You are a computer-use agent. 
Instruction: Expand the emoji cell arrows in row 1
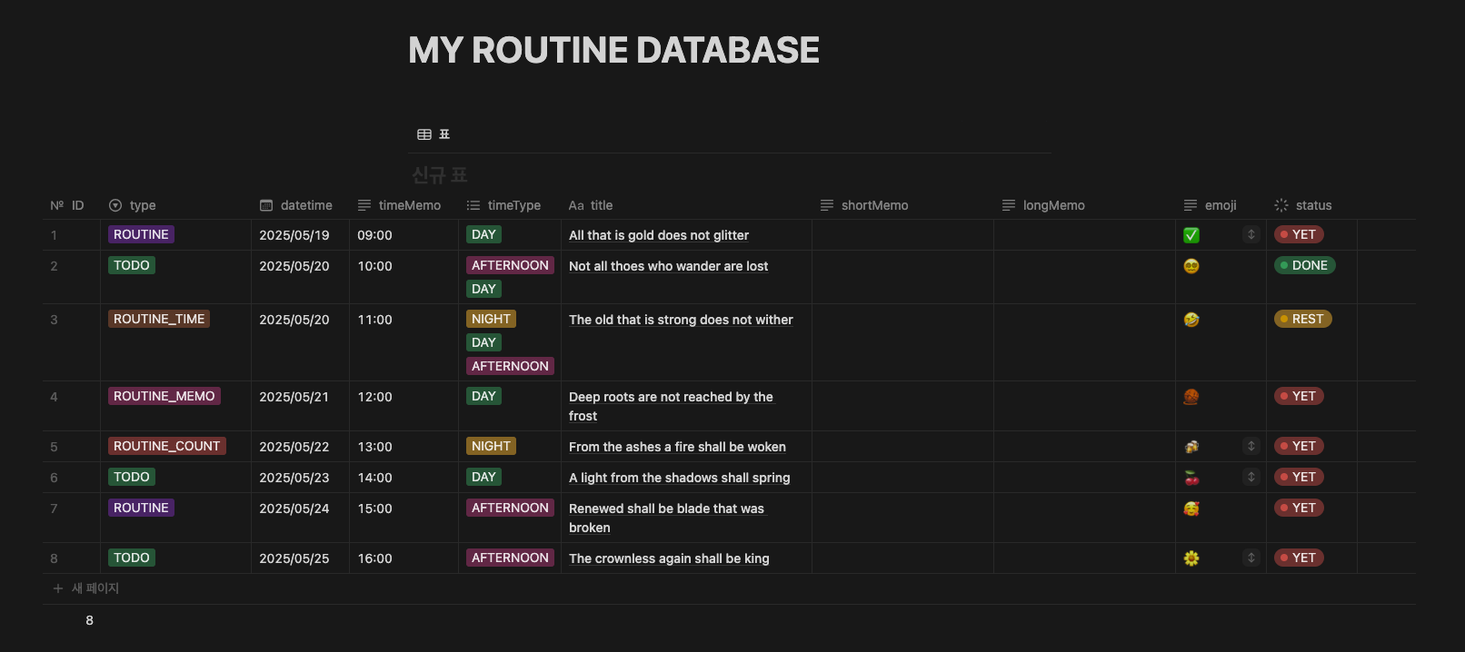[x=1251, y=234]
